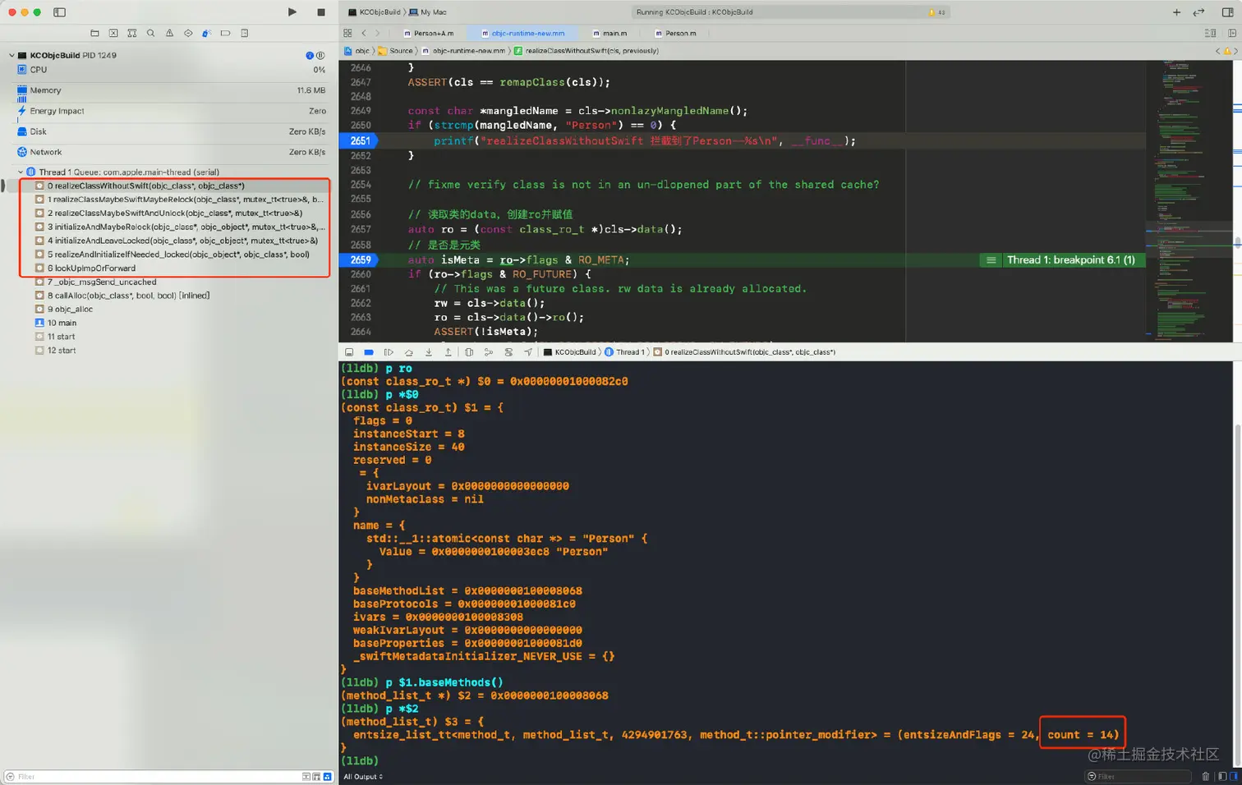The image size is (1242, 785).
Task: Click the Step Over icon
Action: click(408, 352)
